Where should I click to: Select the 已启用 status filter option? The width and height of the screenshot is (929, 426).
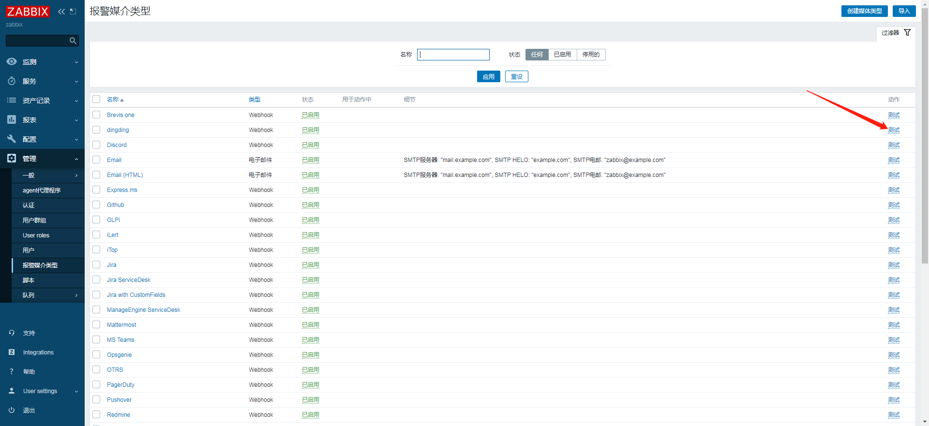coord(562,55)
